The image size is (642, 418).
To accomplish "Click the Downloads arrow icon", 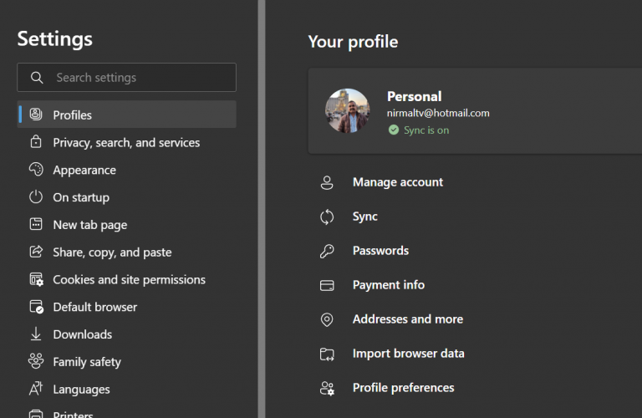I will point(36,334).
